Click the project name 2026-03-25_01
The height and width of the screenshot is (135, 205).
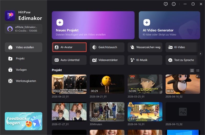click(x=136, y=97)
